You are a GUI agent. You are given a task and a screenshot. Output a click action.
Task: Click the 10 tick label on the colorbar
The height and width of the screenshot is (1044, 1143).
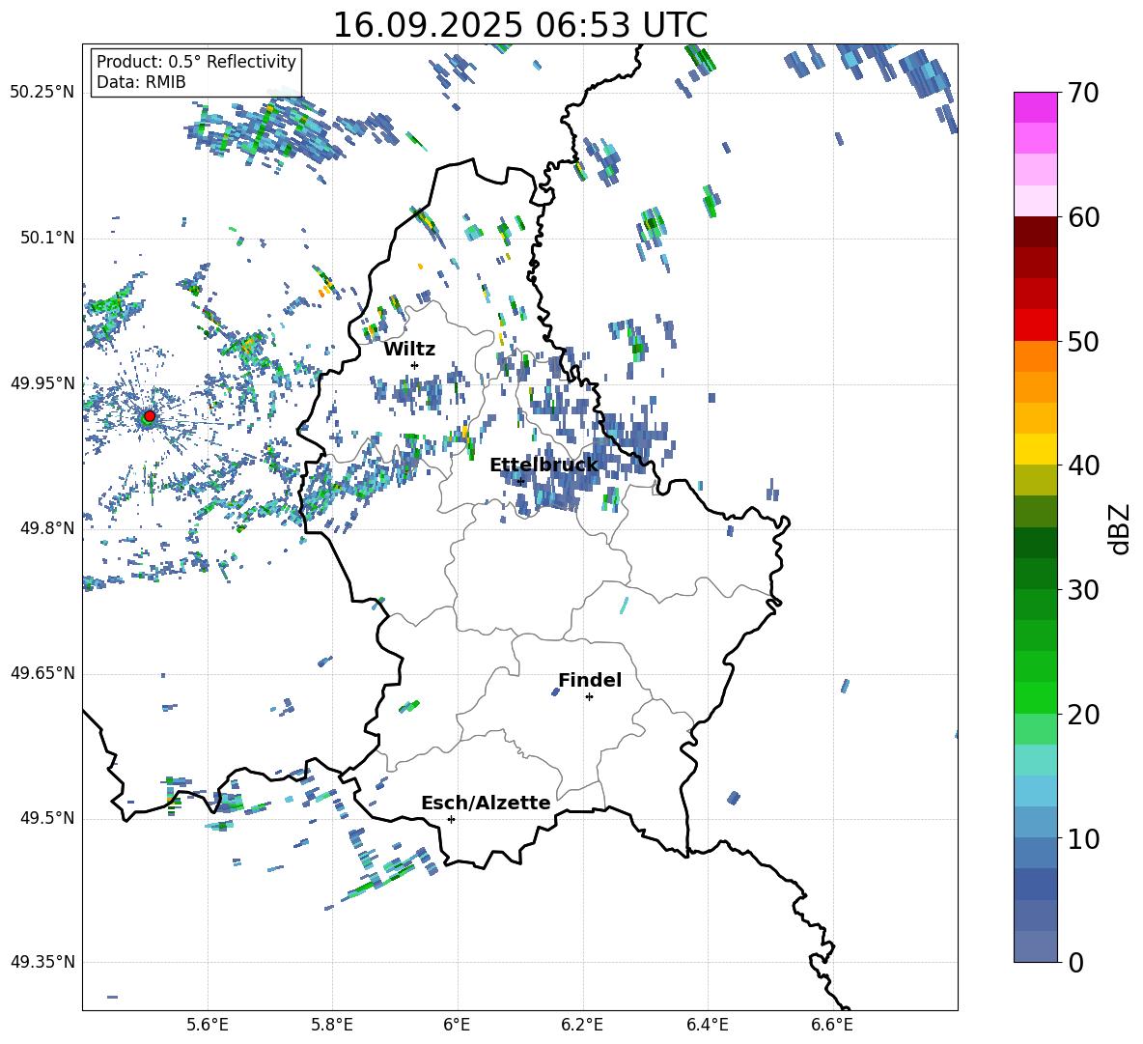(1083, 838)
